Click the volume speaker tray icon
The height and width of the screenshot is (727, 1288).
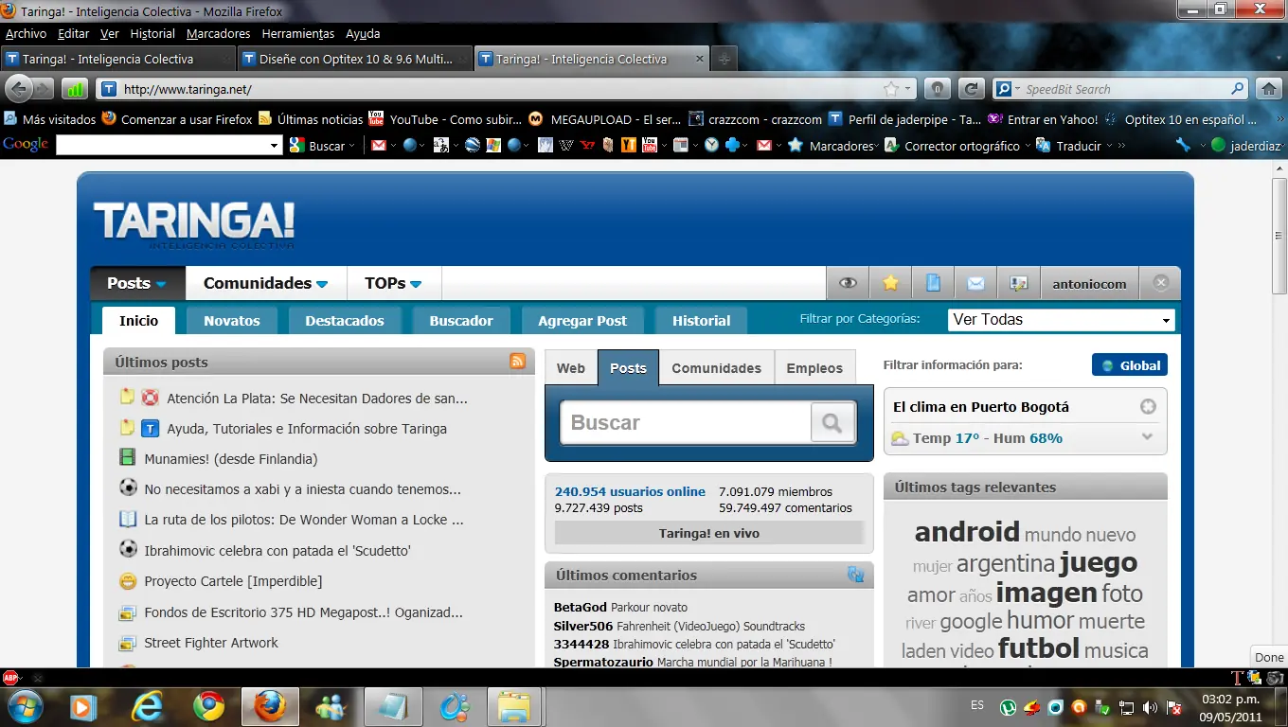(1150, 707)
